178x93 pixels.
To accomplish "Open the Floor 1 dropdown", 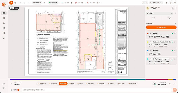I will [159, 13].
